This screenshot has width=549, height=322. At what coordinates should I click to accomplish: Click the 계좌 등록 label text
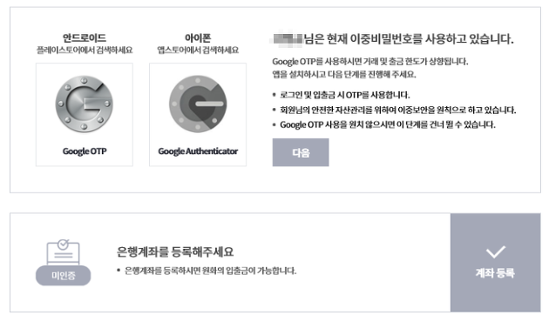click(495, 272)
